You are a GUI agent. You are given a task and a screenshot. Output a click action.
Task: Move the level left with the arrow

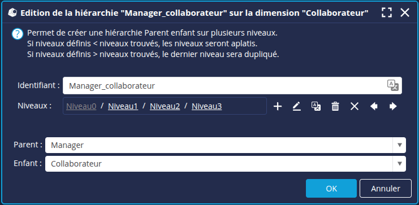click(374, 107)
